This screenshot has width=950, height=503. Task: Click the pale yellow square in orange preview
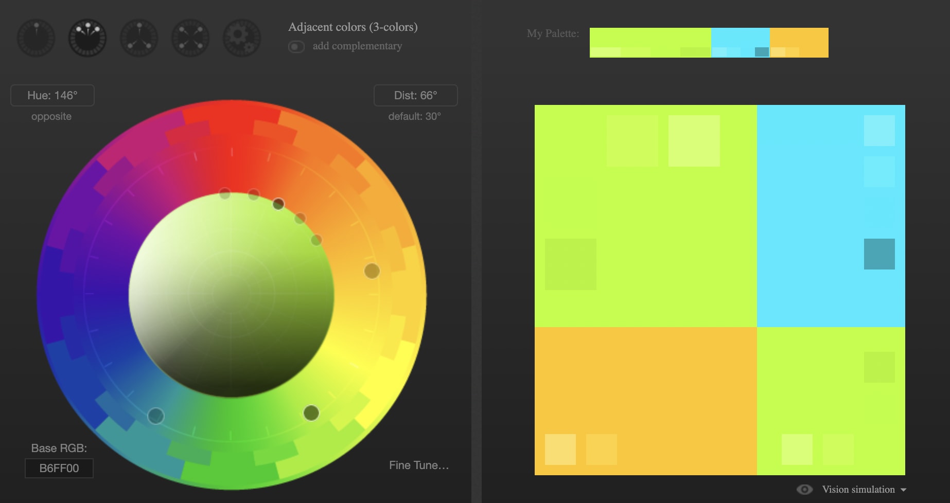tap(560, 450)
